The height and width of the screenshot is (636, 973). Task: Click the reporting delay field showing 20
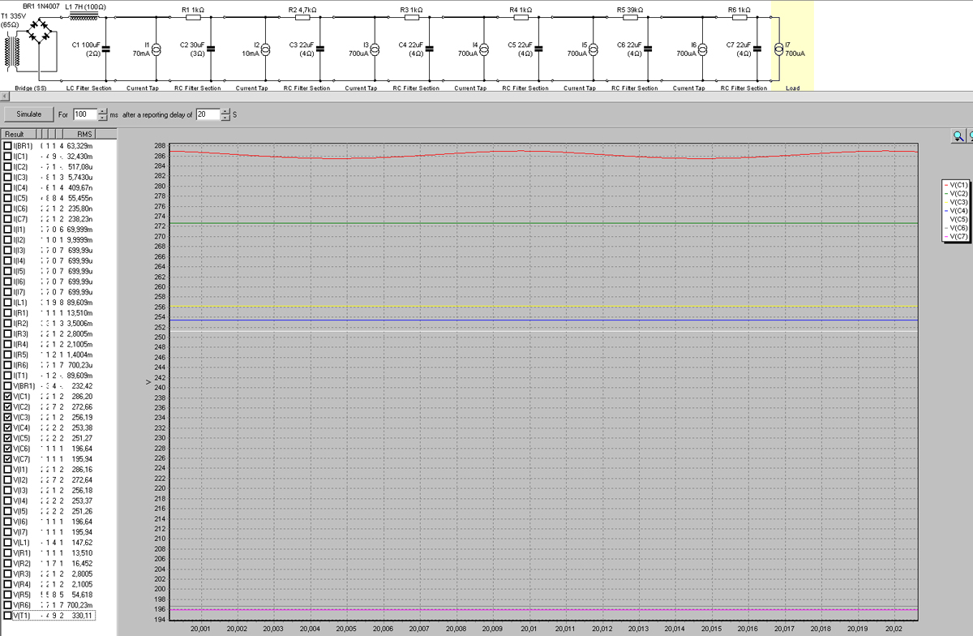pyautogui.click(x=208, y=114)
